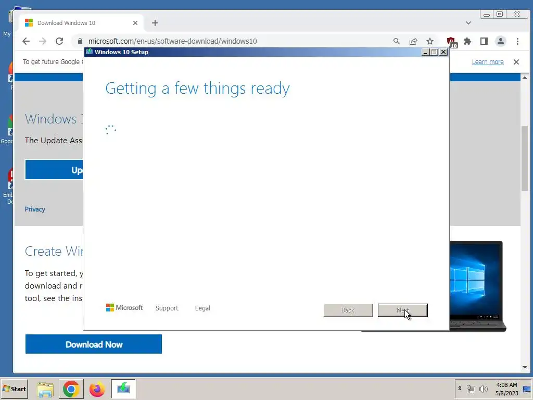This screenshot has width=533, height=400.
Task: Click the Chrome forward arrow
Action: tap(43, 41)
